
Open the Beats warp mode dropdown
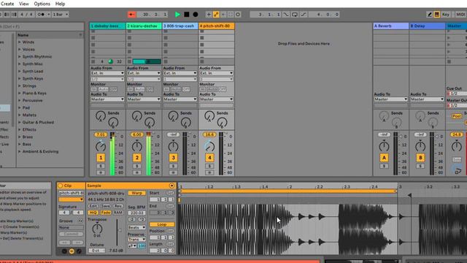click(136, 227)
